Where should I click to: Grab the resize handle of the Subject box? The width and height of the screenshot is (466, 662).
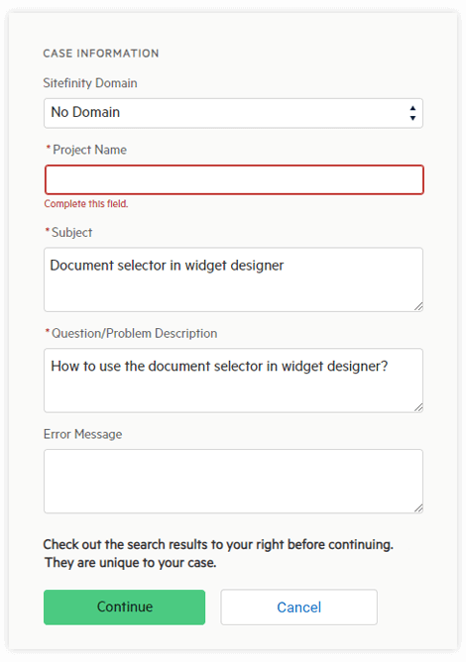click(x=418, y=307)
